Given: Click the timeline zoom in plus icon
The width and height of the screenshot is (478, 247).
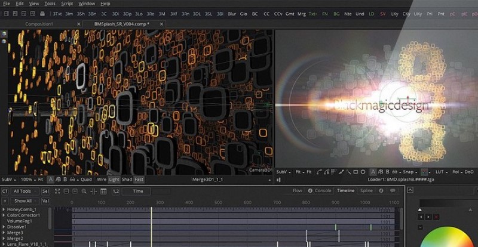Looking at the screenshot, I should (x=75, y=191).
